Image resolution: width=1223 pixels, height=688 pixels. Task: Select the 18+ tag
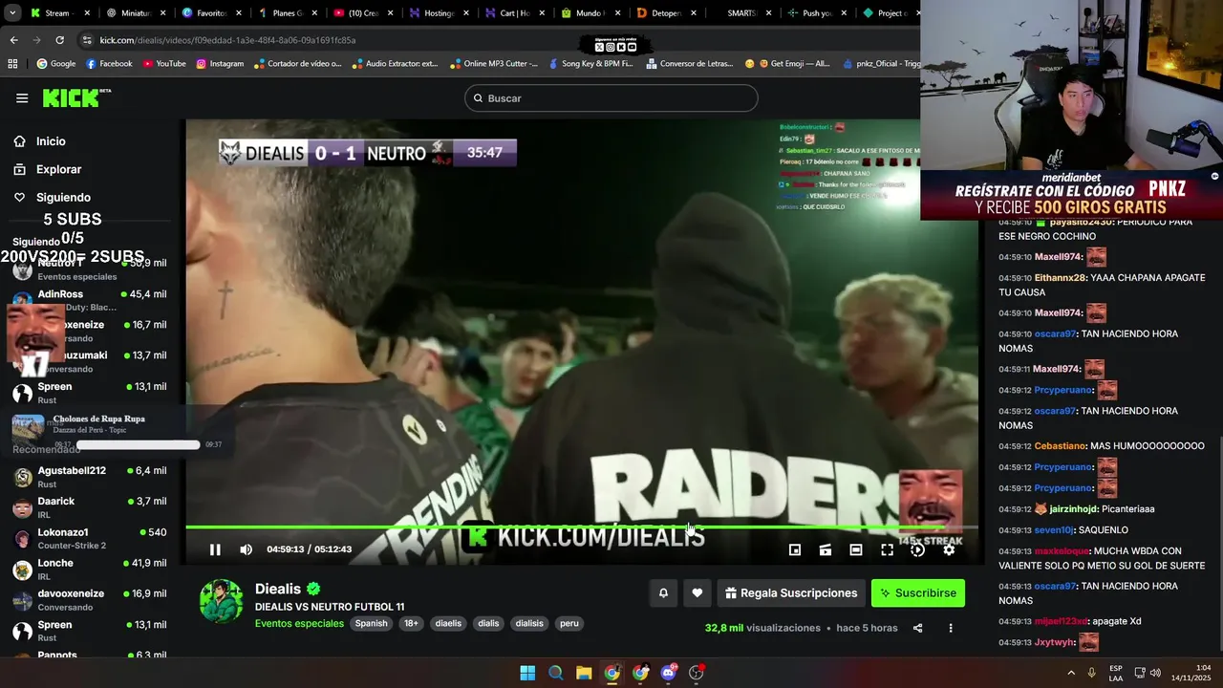[x=411, y=623]
